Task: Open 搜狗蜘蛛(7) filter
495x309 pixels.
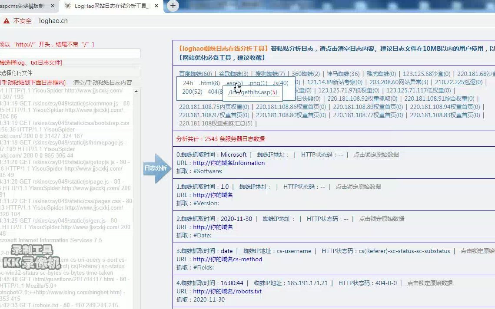Action: [270, 74]
